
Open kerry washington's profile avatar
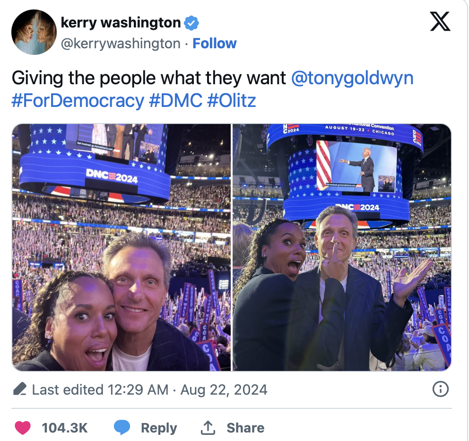tap(34, 32)
